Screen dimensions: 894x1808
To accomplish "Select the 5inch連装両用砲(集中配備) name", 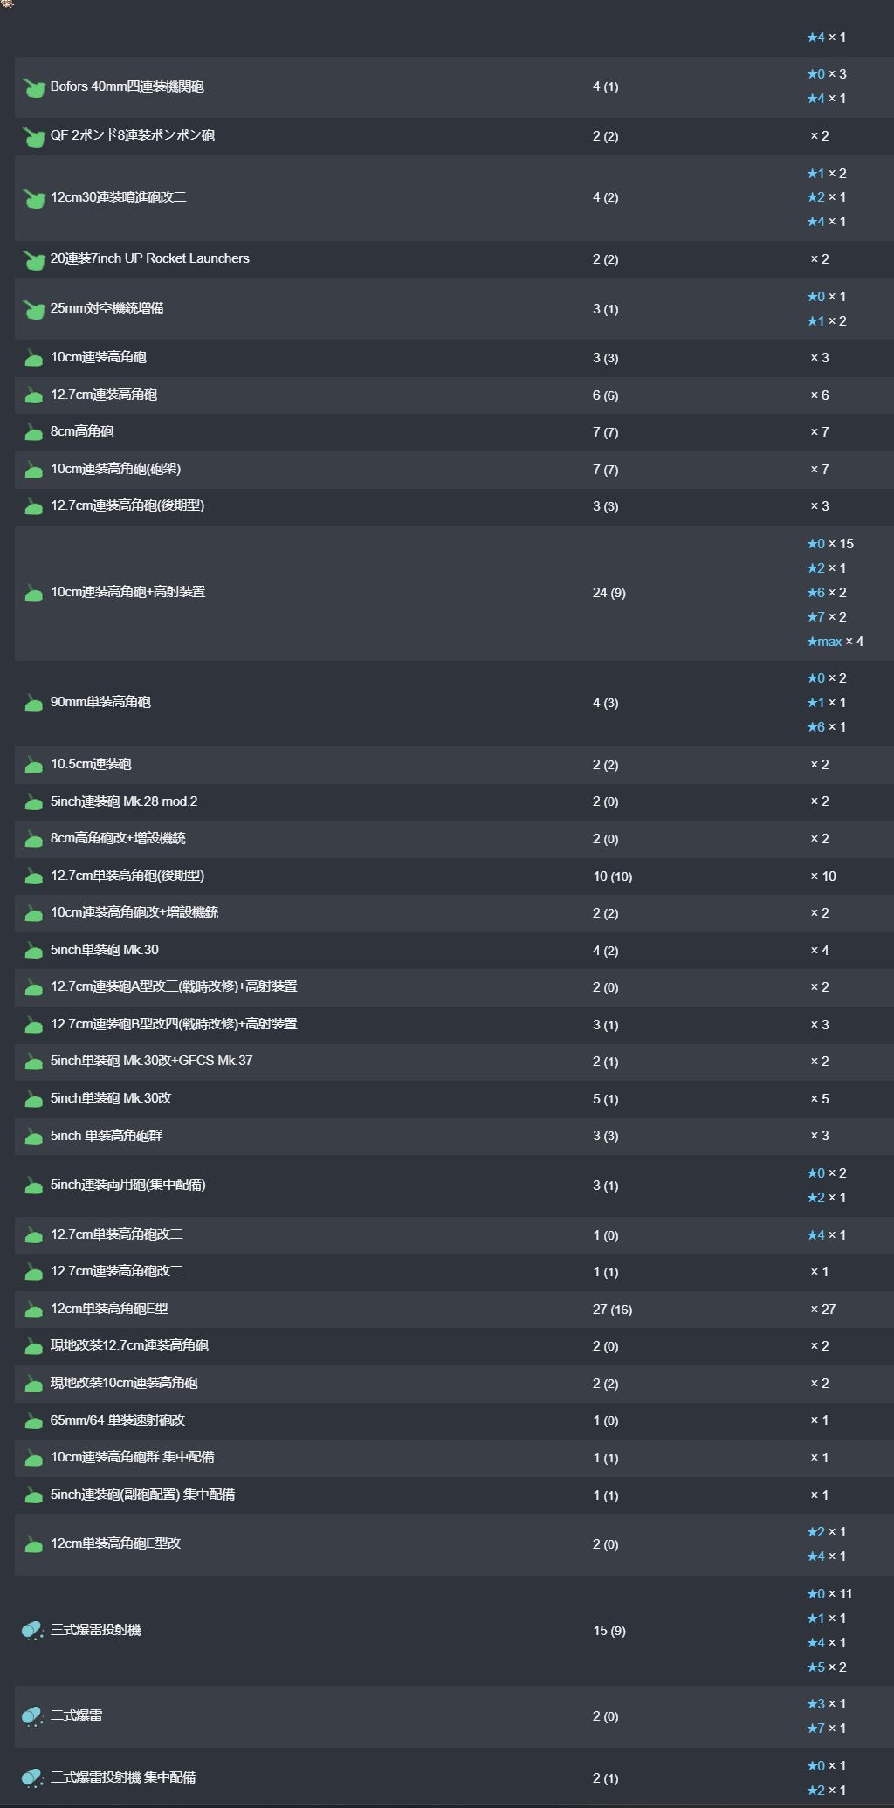I will [x=128, y=1185].
